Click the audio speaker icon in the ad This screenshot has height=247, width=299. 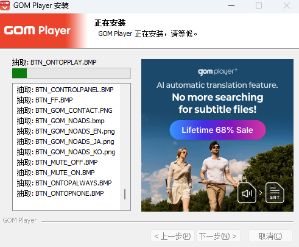pyautogui.click(x=247, y=193)
